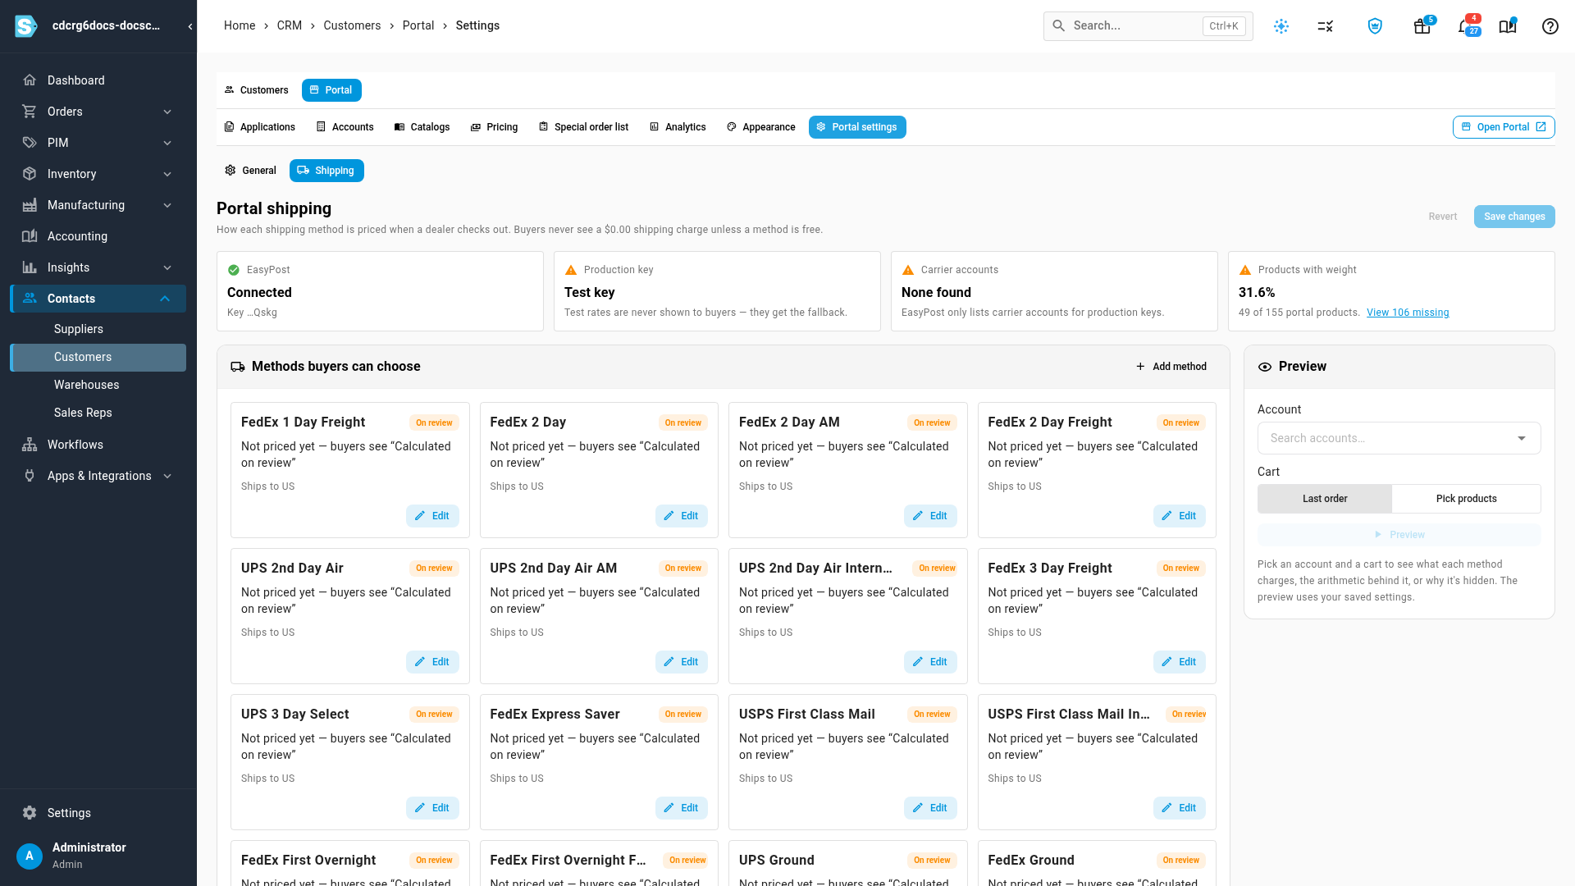Go to Dashboard in the sidebar
1575x886 pixels.
point(98,80)
